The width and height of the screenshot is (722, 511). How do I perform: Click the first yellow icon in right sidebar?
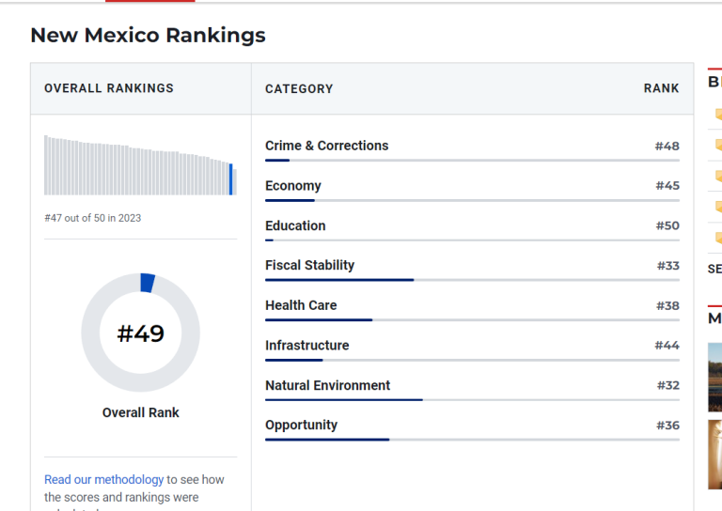[718, 115]
